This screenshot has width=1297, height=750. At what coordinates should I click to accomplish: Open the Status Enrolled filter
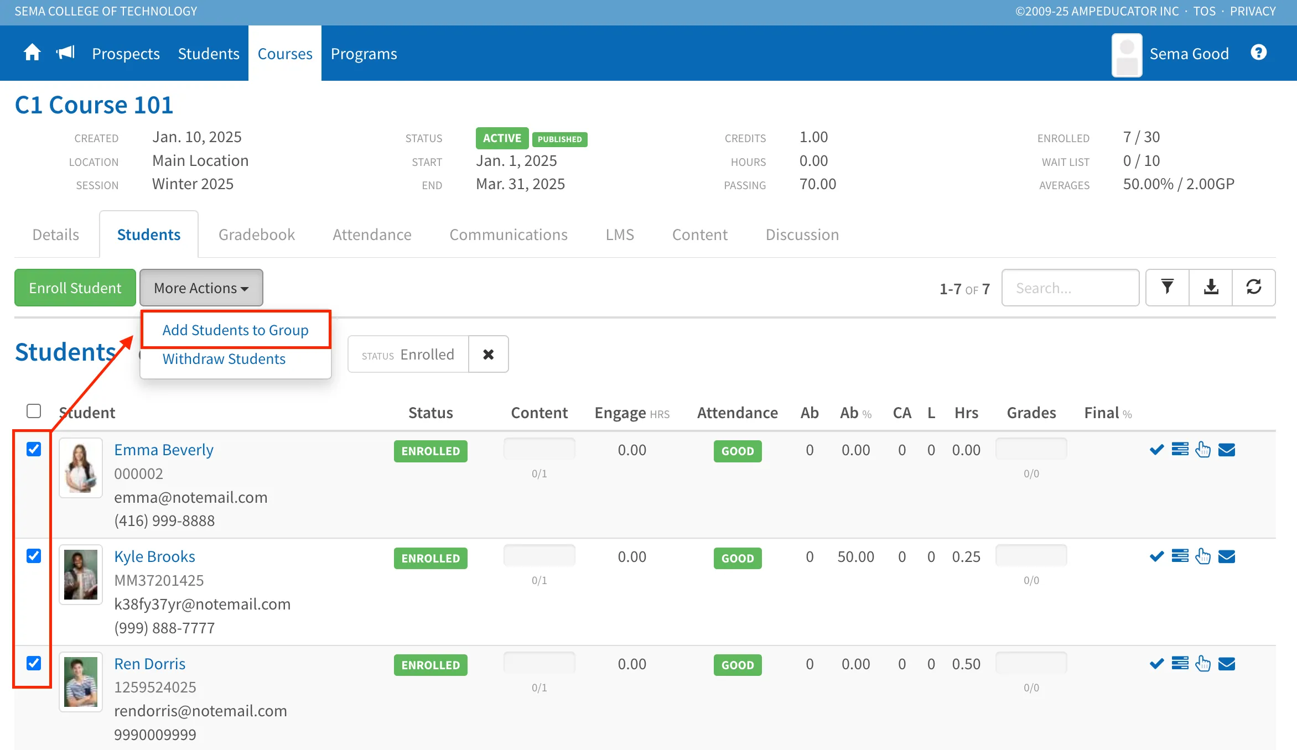[408, 354]
